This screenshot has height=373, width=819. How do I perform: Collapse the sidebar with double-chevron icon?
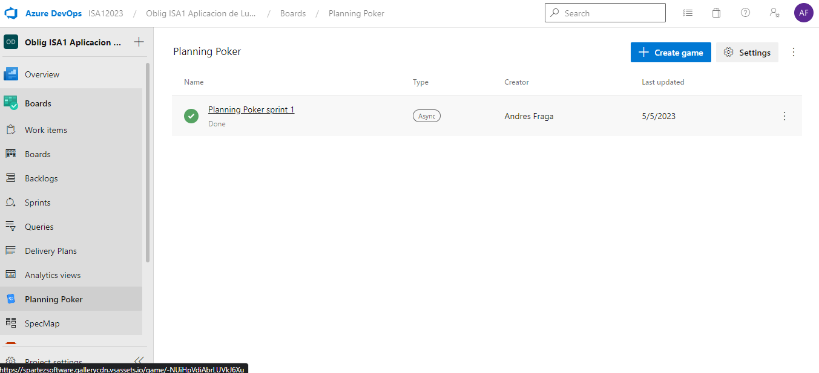tap(139, 360)
